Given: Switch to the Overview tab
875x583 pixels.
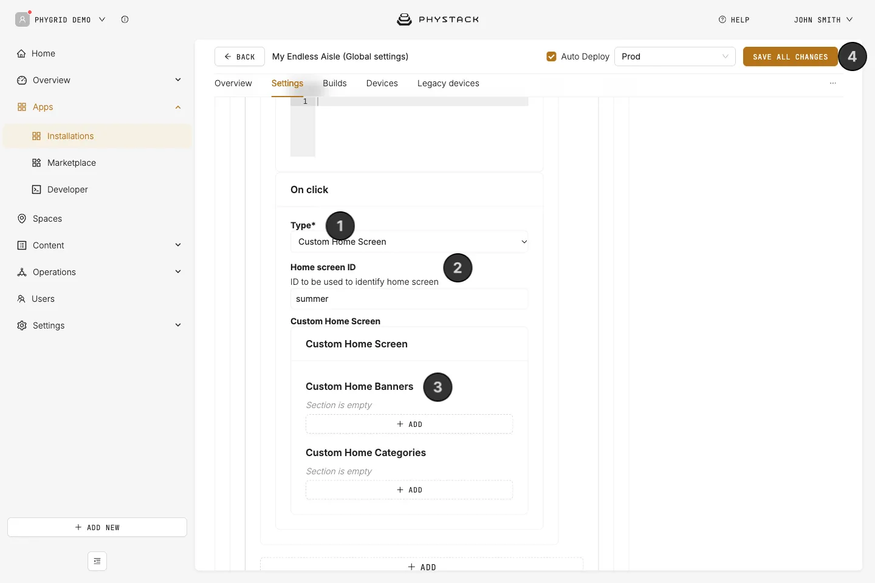Looking at the screenshot, I should [x=233, y=83].
